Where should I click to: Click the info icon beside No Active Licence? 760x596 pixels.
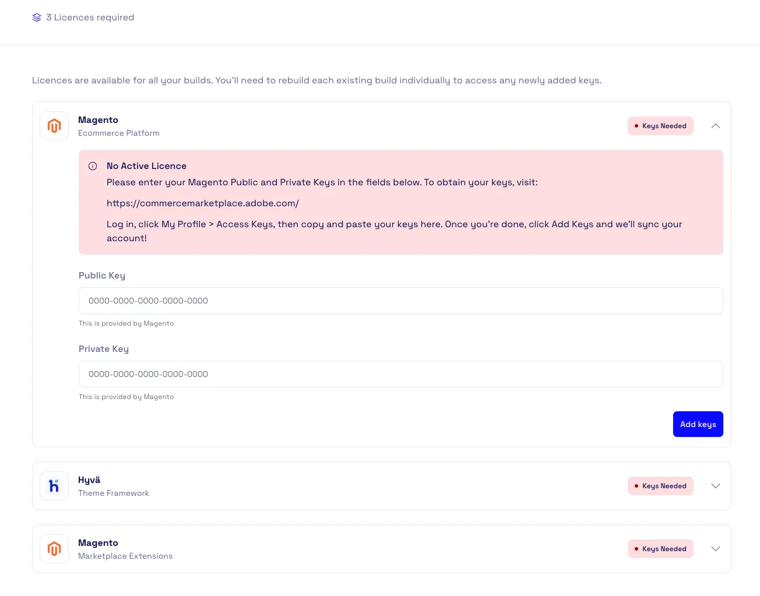click(x=93, y=166)
